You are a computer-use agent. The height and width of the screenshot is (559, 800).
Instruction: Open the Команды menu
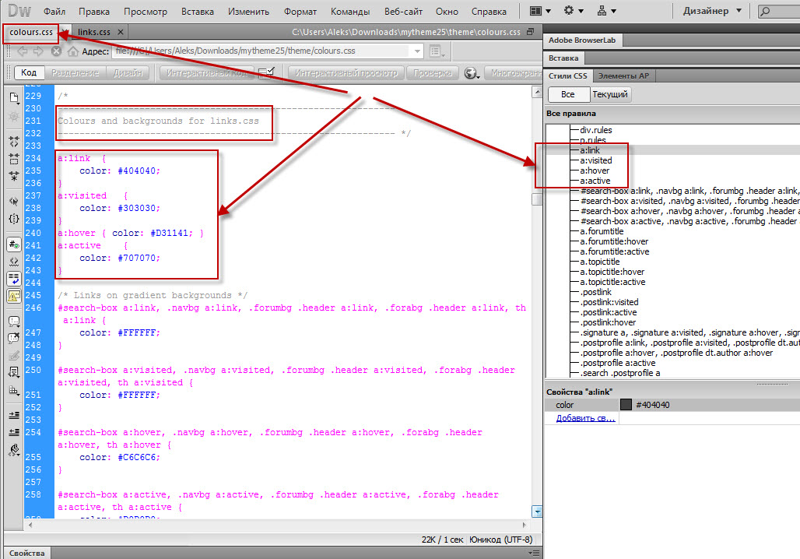pyautogui.click(x=349, y=12)
